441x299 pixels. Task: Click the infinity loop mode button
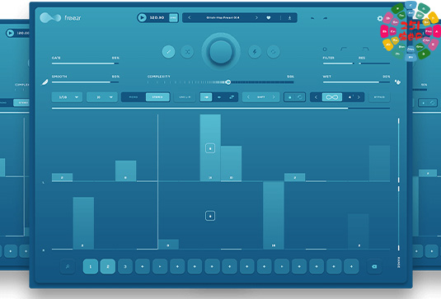click(x=332, y=97)
